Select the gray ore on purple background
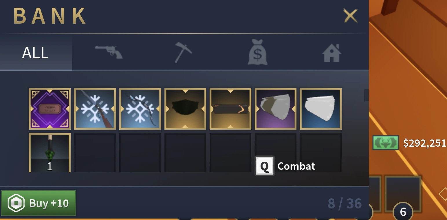Image resolution: width=447 pixels, height=220 pixels. click(x=276, y=109)
